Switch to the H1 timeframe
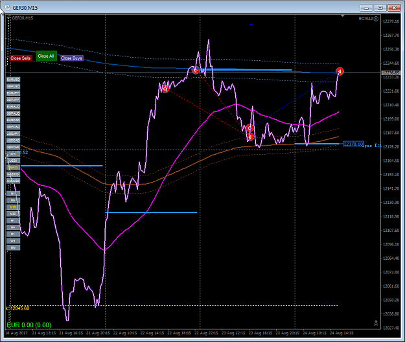405x342 pixels. click(x=13, y=221)
